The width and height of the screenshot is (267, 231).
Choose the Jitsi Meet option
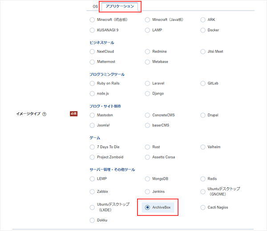(203, 52)
